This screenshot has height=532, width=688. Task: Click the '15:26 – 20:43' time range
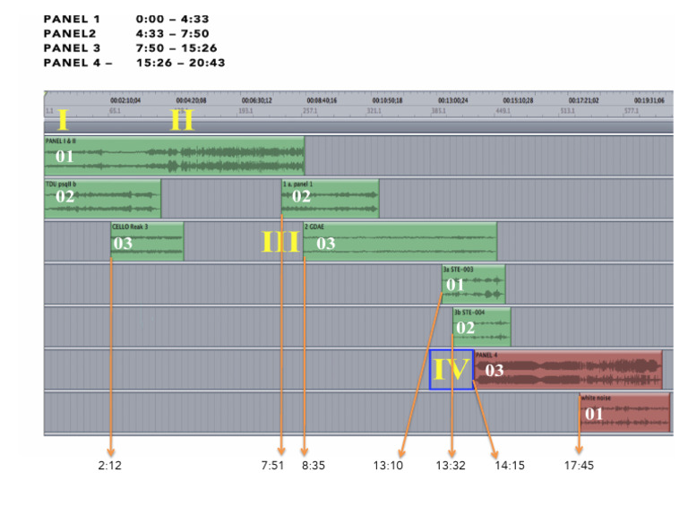pos(181,64)
